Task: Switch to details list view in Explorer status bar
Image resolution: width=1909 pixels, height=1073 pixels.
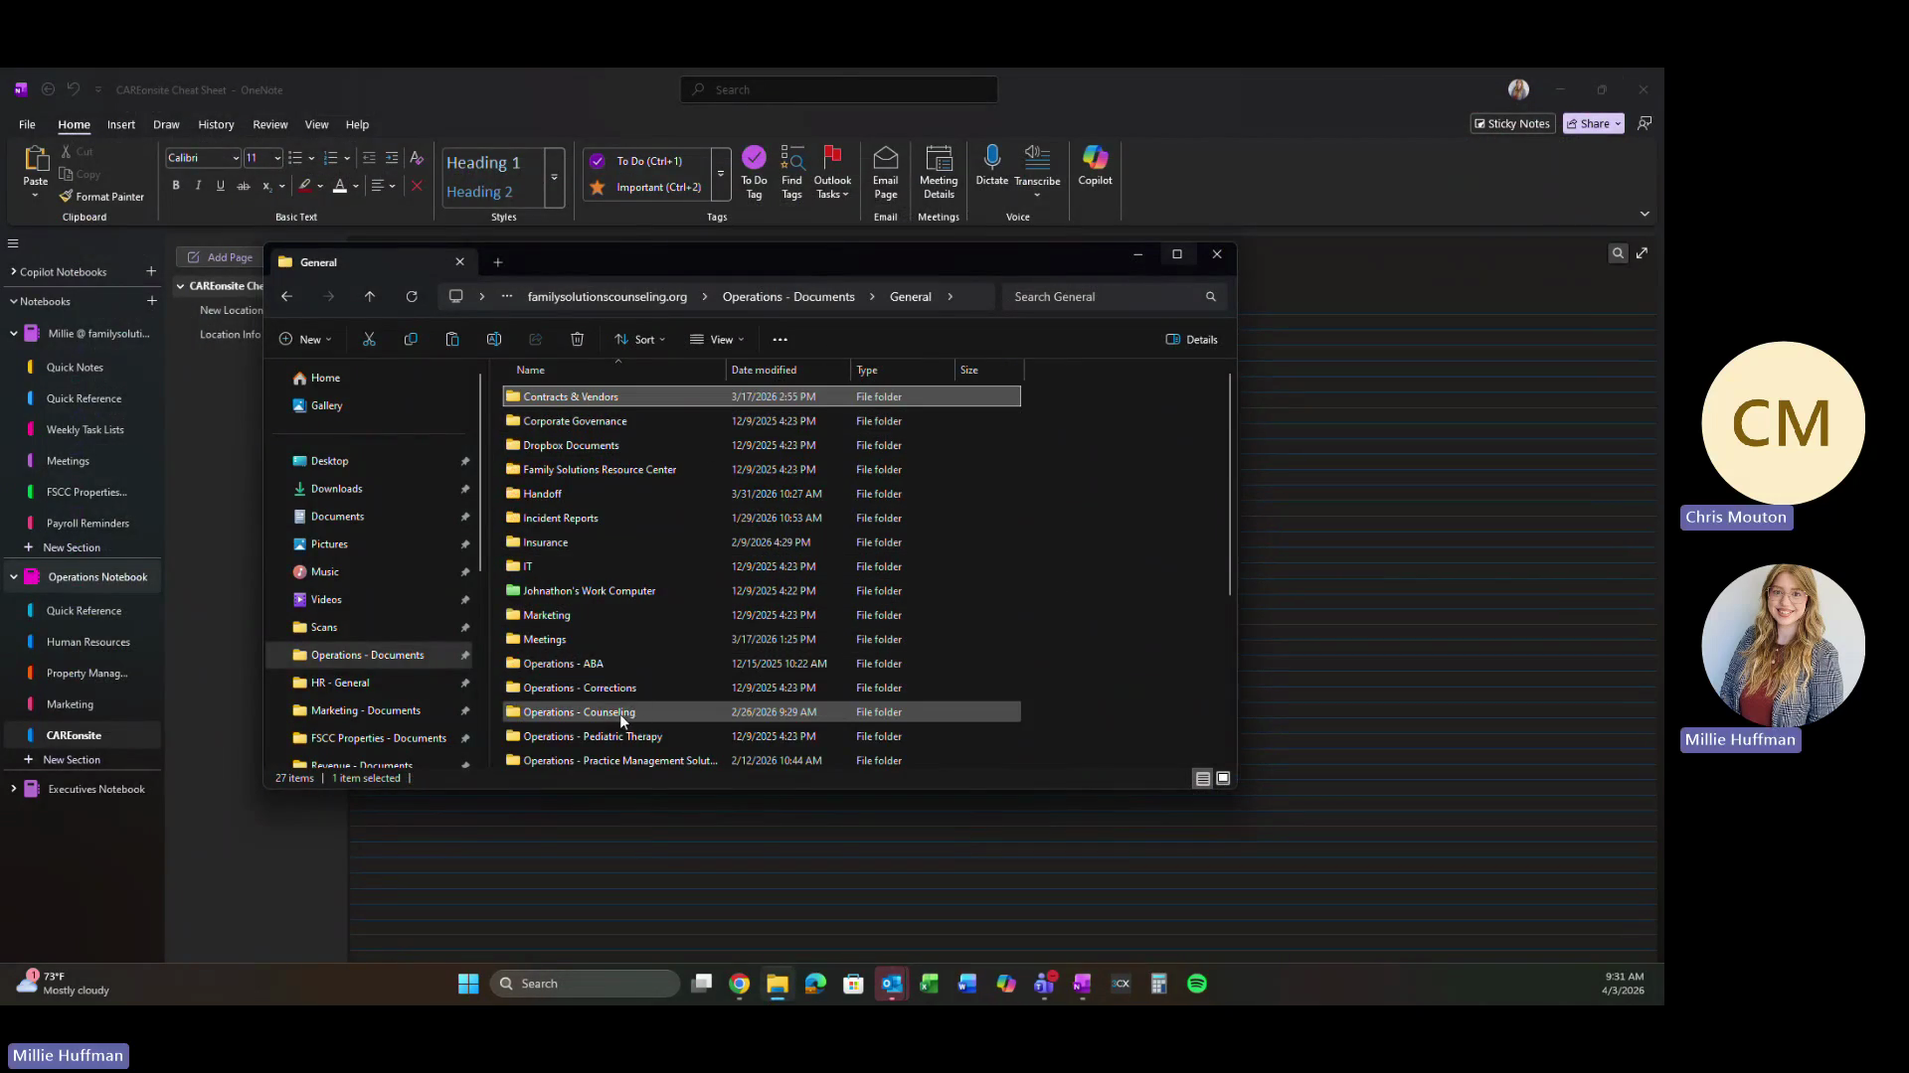Action: point(1202,778)
